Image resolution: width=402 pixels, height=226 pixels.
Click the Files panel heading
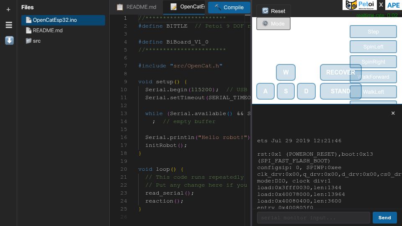click(28, 8)
